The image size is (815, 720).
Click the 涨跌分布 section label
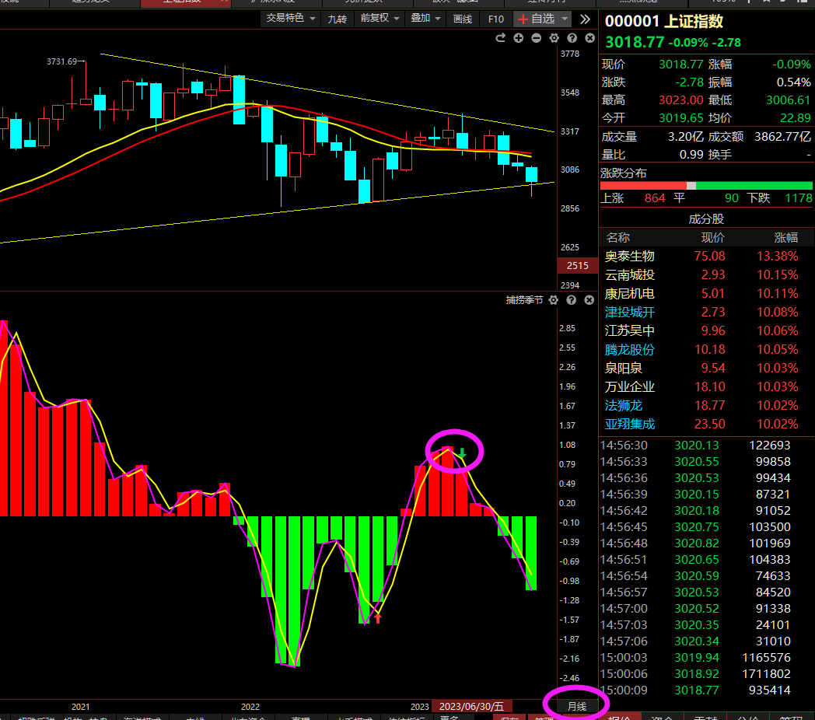click(624, 173)
